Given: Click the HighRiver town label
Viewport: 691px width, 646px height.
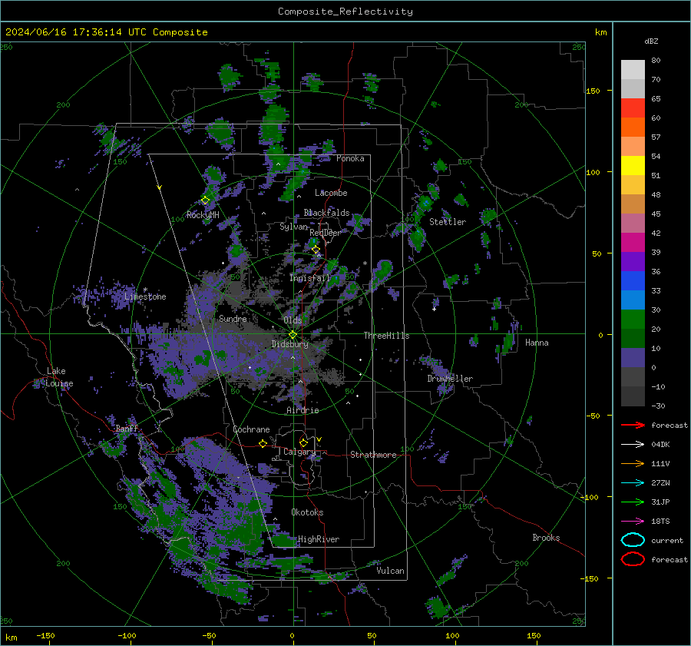Looking at the screenshot, I should (x=319, y=539).
